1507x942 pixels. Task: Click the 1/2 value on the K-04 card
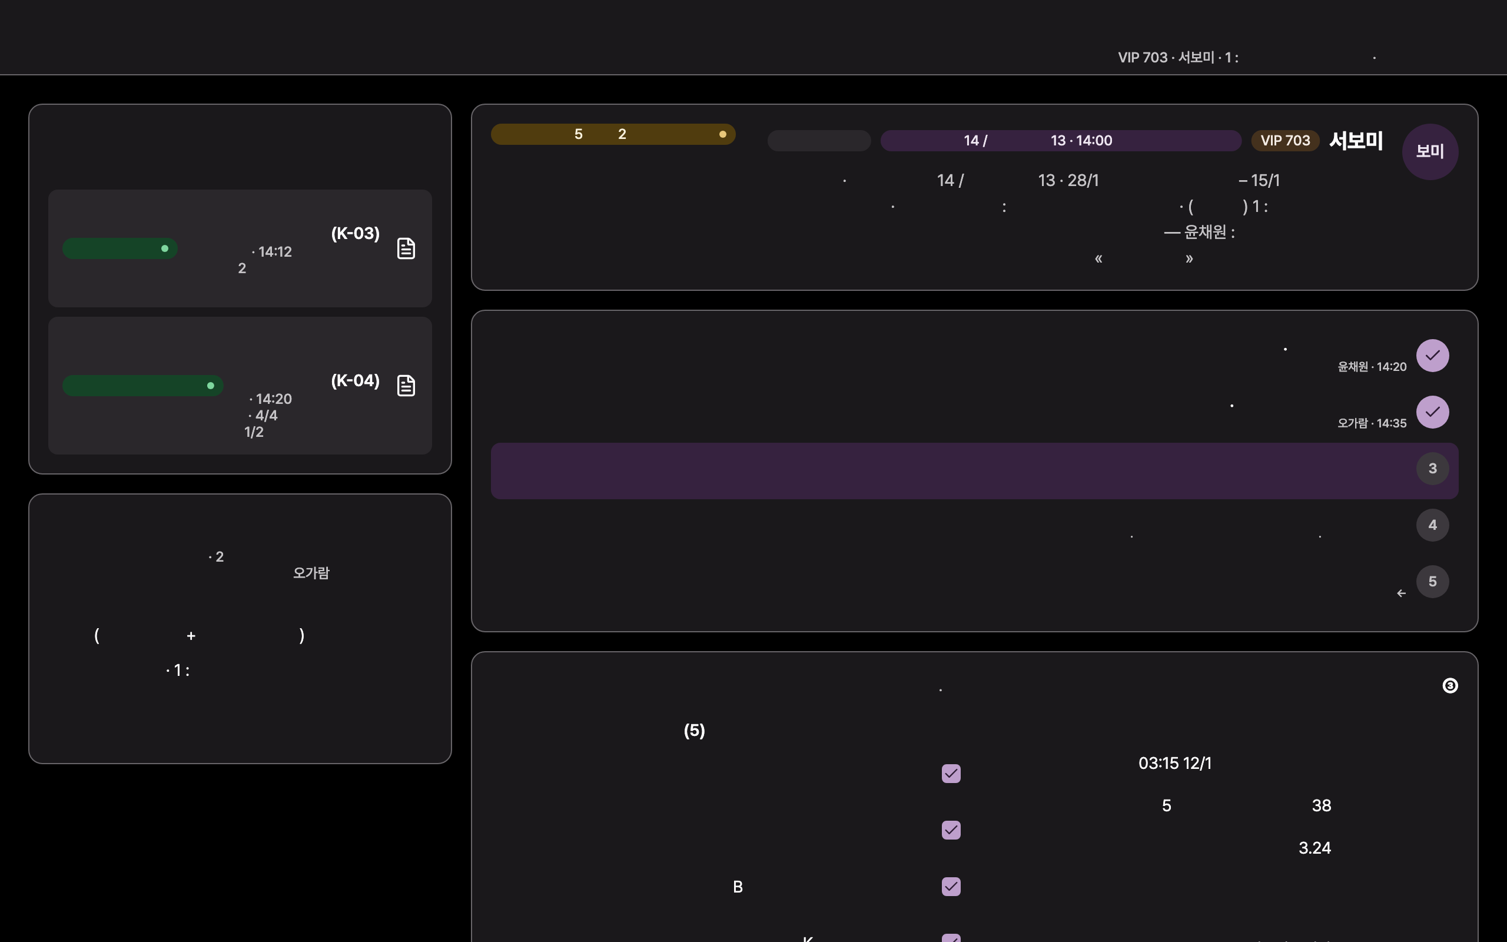pos(254,432)
